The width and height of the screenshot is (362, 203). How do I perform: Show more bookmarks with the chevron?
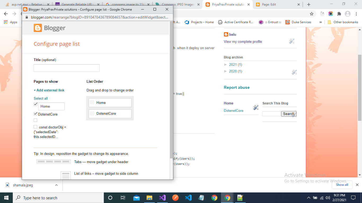pyautogui.click(x=321, y=22)
